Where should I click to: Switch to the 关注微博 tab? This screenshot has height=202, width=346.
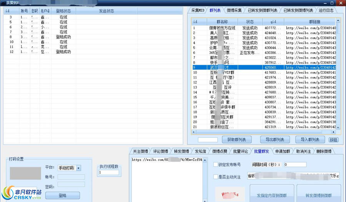[140, 151]
